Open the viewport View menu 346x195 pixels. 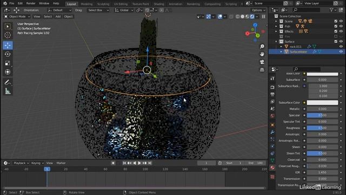coord(37,17)
